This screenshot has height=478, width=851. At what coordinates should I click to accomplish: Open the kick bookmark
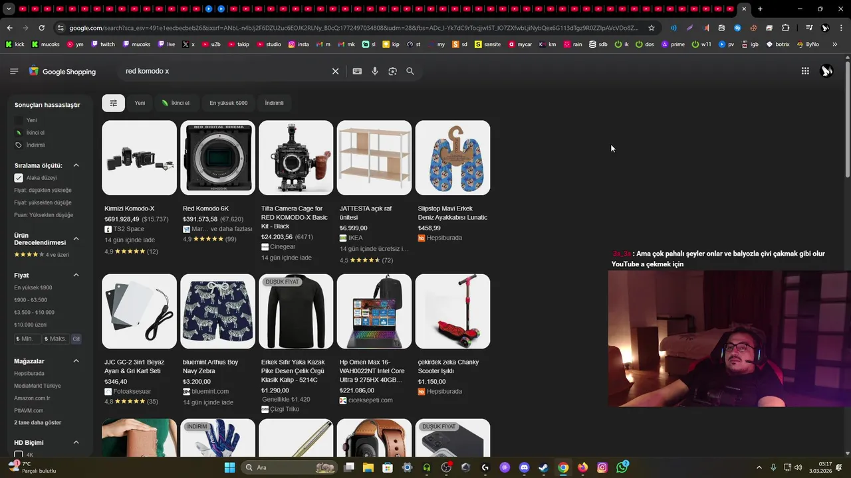[x=15, y=44]
